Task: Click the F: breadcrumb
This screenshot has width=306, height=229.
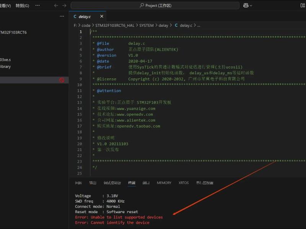Action: point(75,26)
